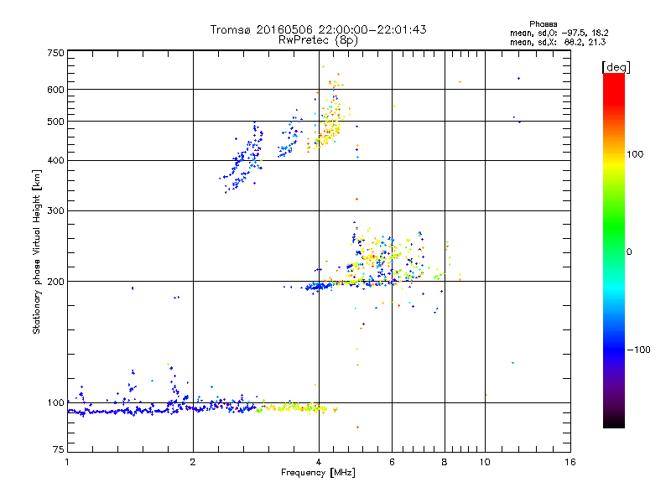Click y-axis tick label '500'

(x=56, y=122)
